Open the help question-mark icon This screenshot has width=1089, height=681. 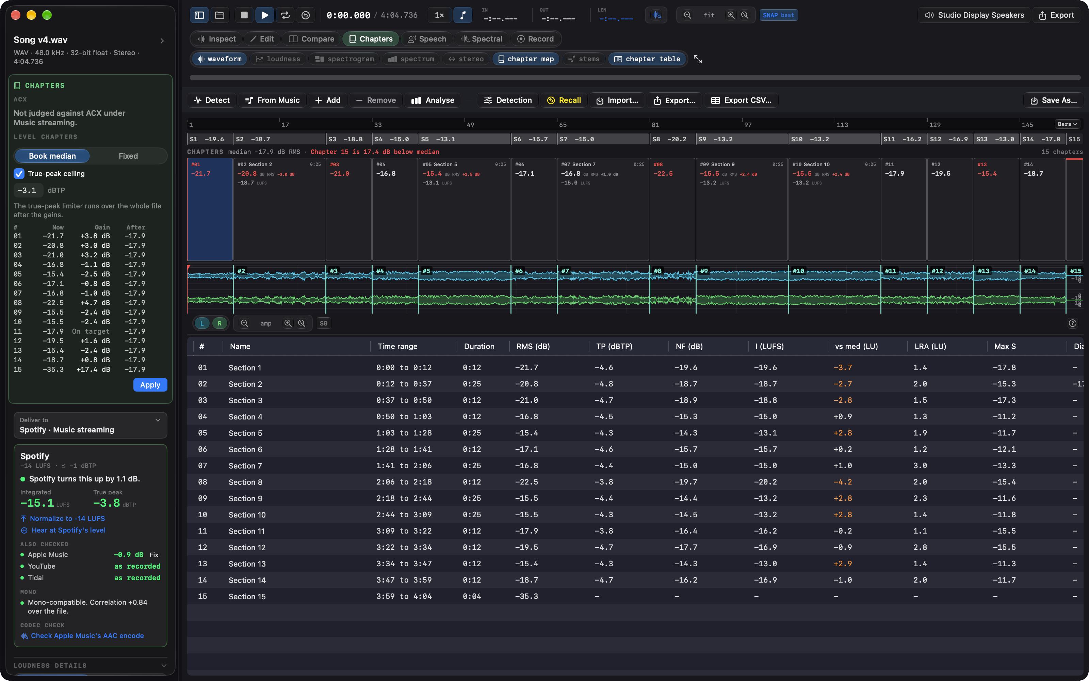click(x=1073, y=323)
